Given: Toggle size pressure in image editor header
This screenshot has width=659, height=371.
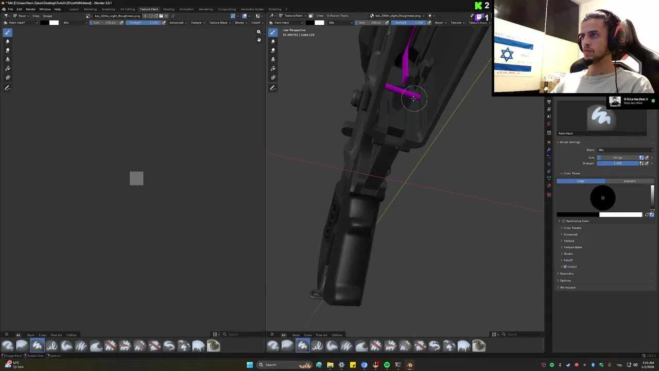Looking at the screenshot, I should pyautogui.click(x=122, y=23).
